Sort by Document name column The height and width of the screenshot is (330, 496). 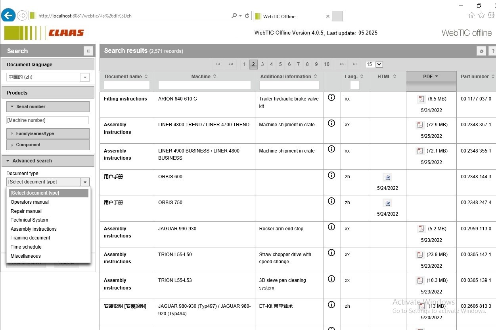126,77
